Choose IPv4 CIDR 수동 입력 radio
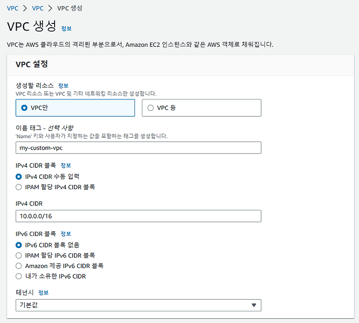359x323 pixels. tap(19, 177)
